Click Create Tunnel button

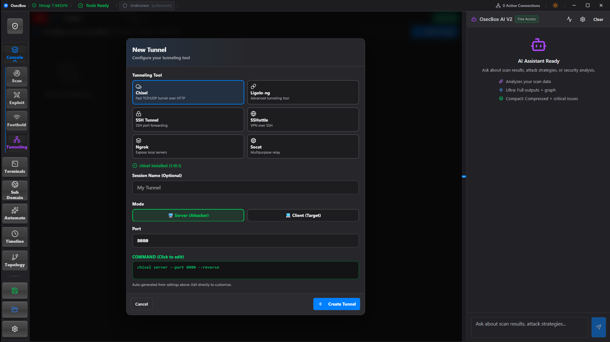(337, 304)
